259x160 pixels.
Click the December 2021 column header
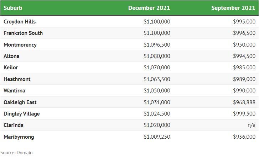(149, 8)
